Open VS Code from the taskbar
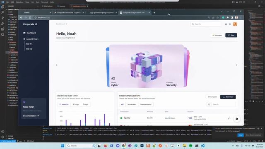Screen dimensions: 265x149 (x=203, y=146)
